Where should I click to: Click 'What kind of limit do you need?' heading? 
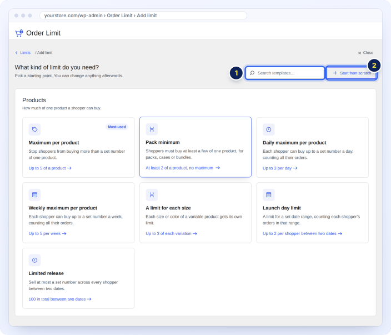(x=57, y=67)
